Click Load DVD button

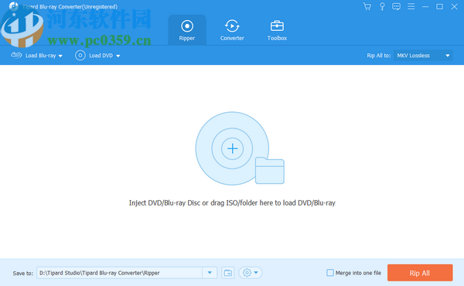coord(94,56)
